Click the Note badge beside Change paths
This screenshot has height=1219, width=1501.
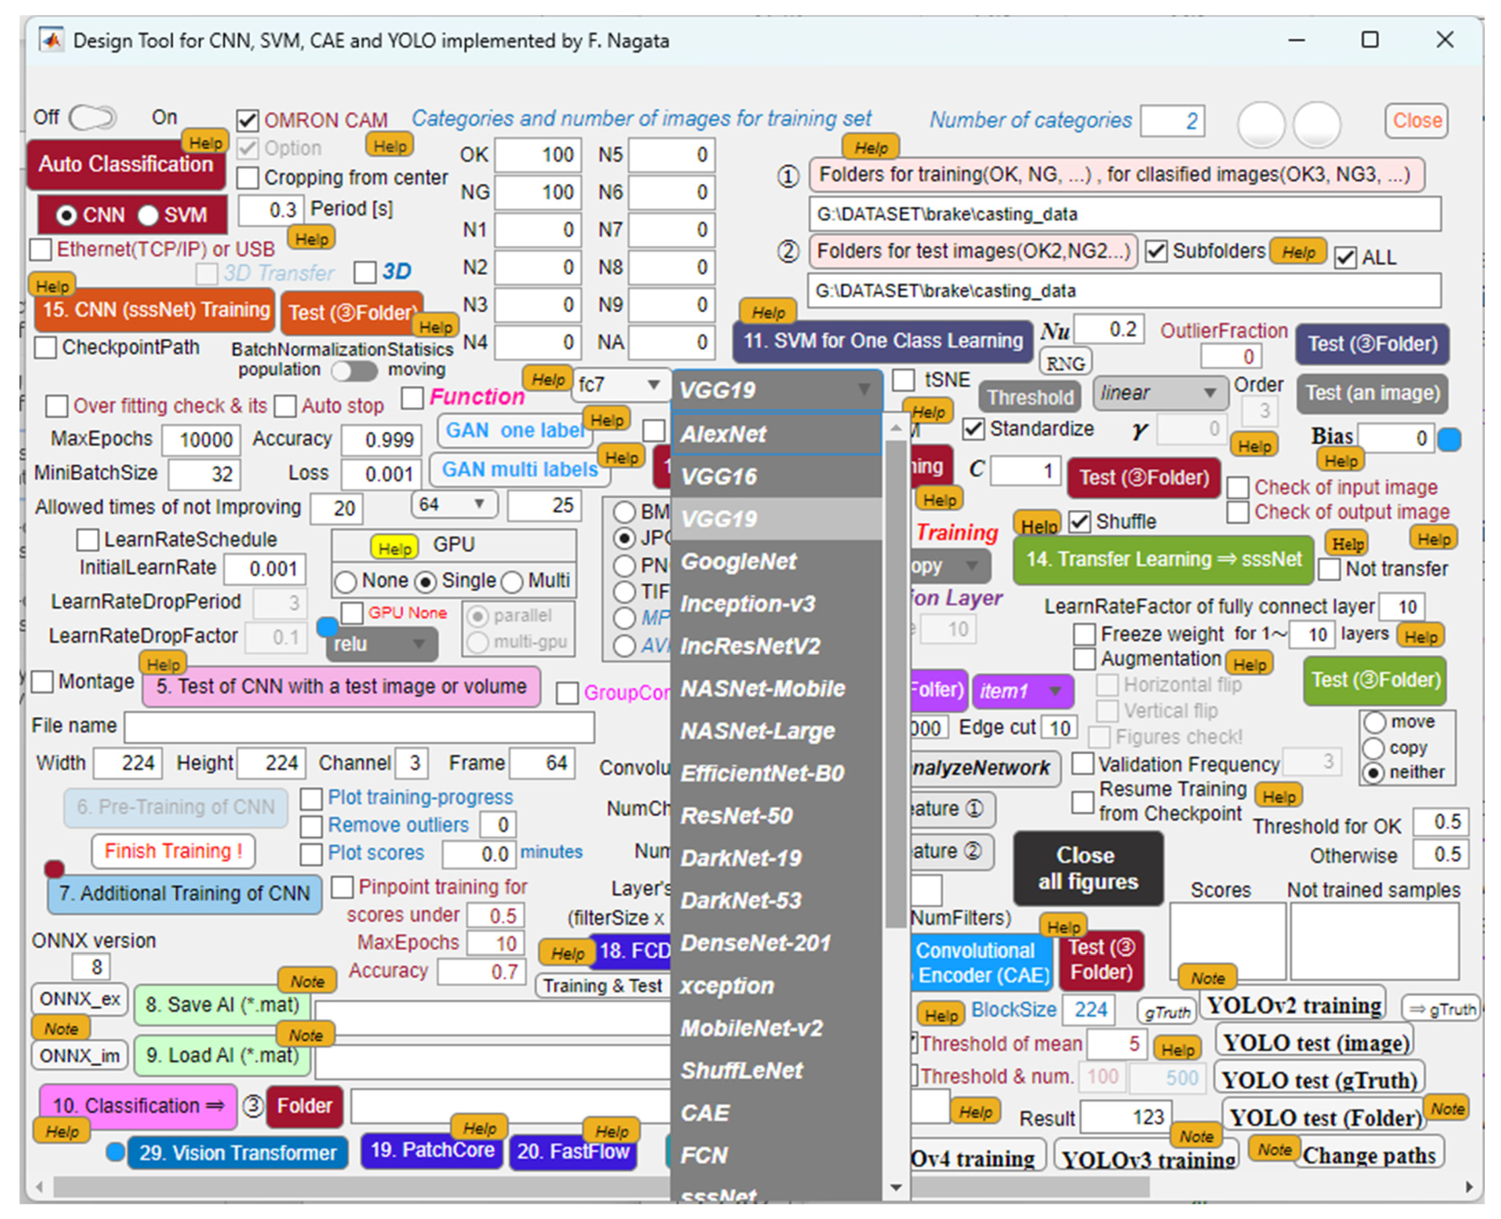click(1274, 1149)
